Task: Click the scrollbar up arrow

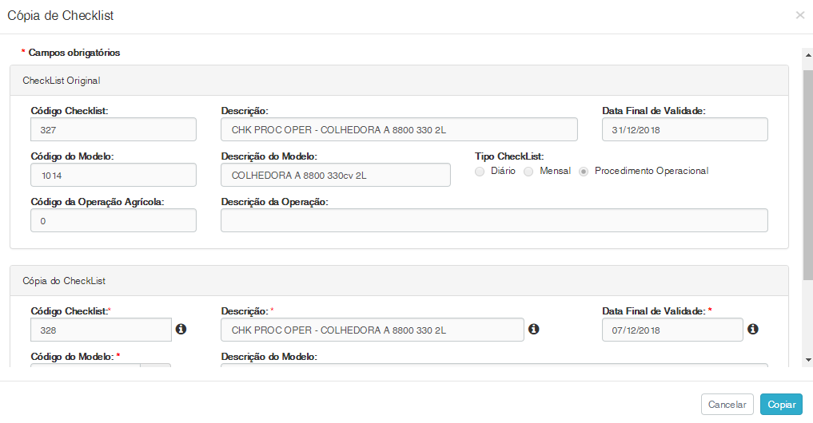Action: [x=807, y=53]
